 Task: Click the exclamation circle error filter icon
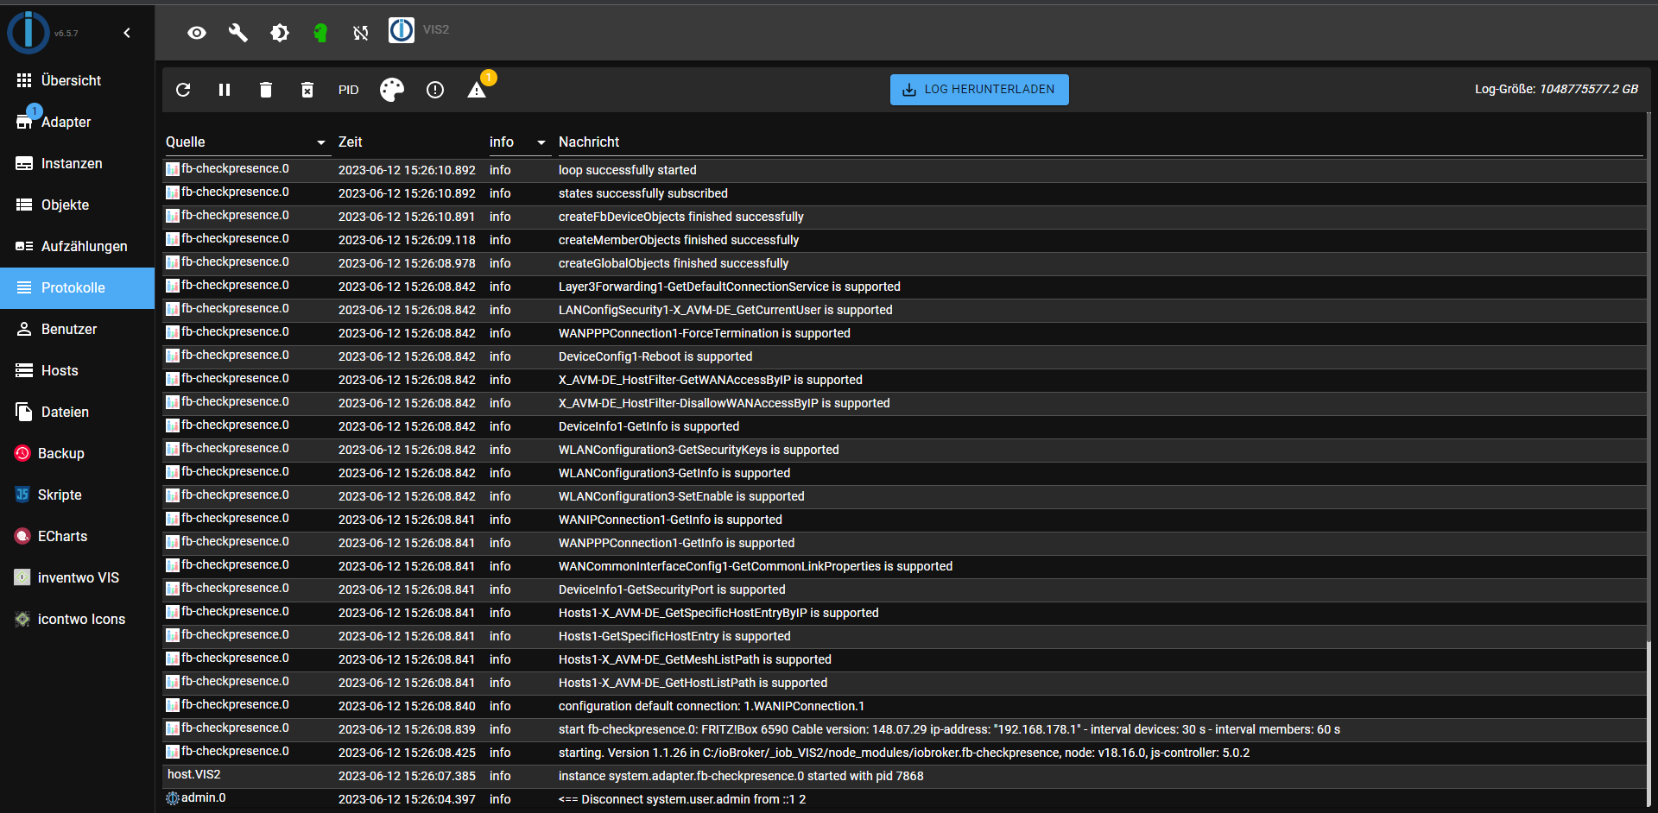click(435, 90)
